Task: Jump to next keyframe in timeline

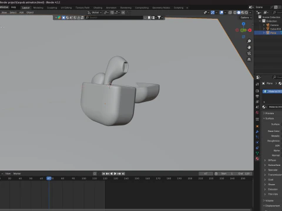Action: pos(119,173)
